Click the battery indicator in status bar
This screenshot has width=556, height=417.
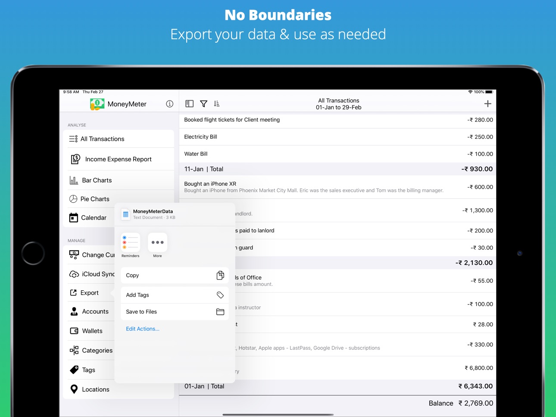point(489,92)
